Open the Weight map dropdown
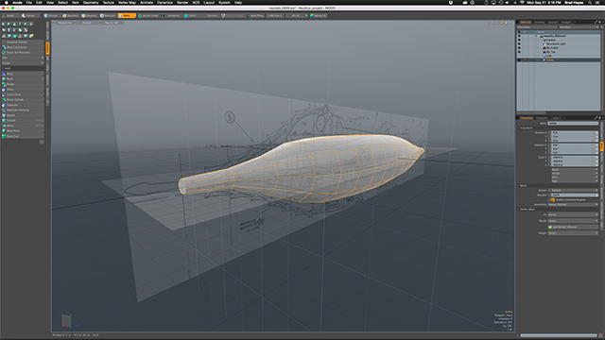Screen dimensions: 605x340 click(574, 233)
